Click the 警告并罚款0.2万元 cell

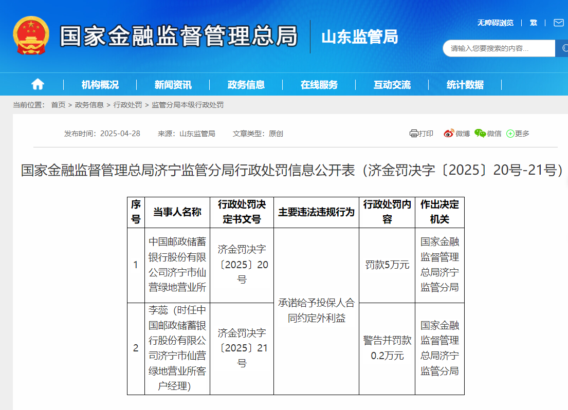[387, 348]
